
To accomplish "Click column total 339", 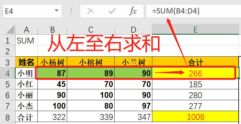I will point(91,117).
